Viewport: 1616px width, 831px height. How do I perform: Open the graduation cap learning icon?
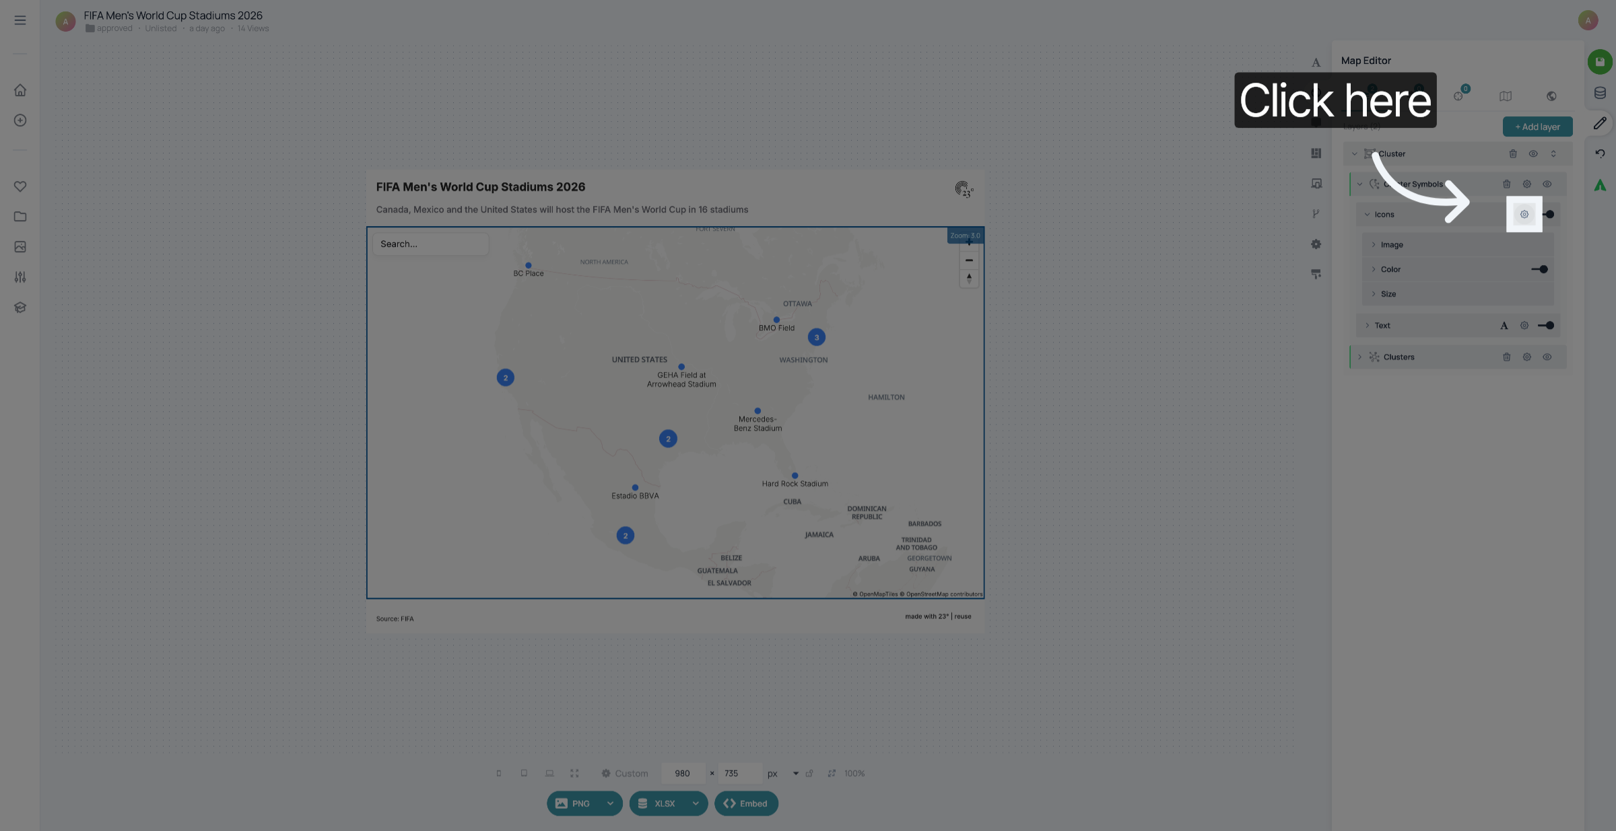(x=20, y=308)
